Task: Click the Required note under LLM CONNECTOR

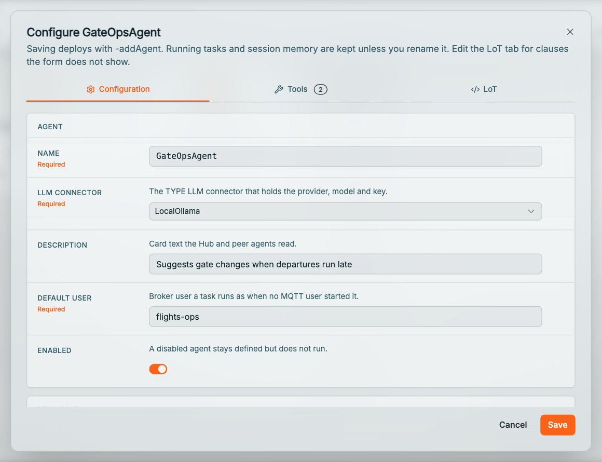Action: [51, 204]
